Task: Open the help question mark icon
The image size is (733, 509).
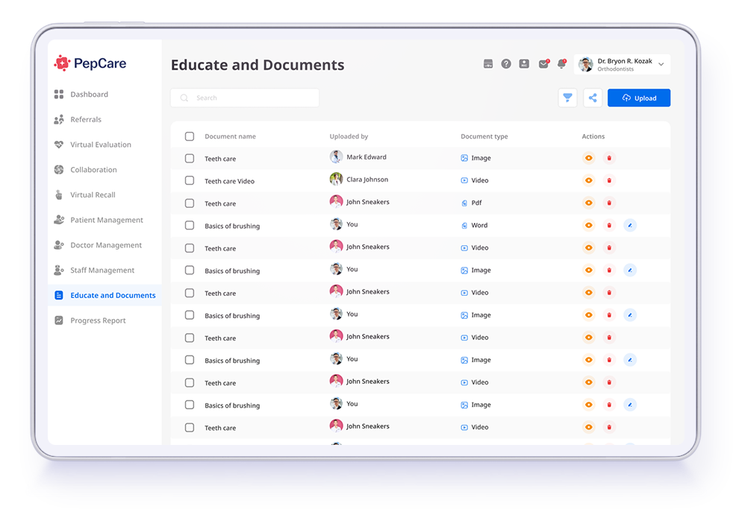Action: [506, 64]
